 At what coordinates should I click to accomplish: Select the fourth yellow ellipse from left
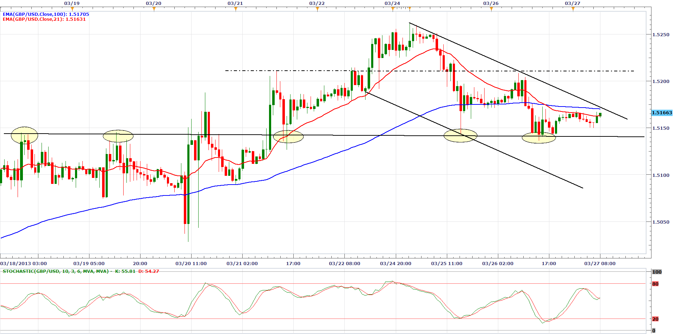click(x=460, y=136)
